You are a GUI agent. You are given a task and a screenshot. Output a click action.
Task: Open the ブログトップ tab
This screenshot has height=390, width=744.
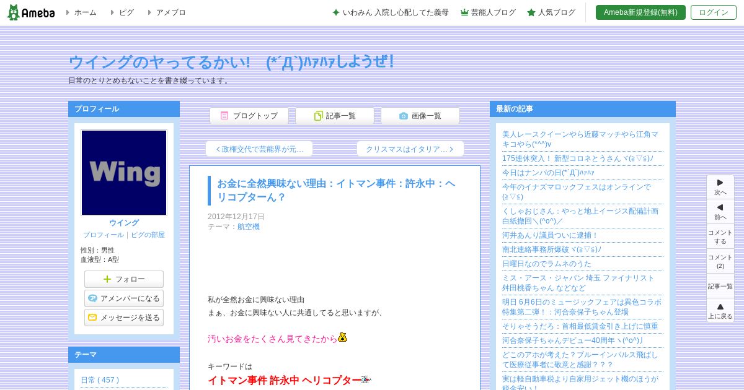(x=249, y=116)
